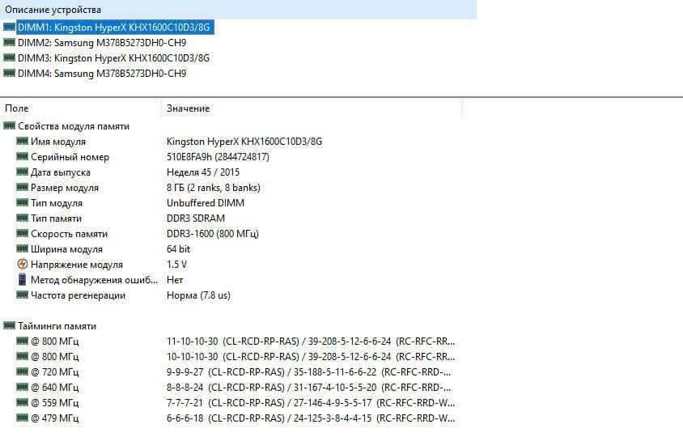Select value 'DDR3-1600 (800 МГц)'
This screenshot has width=683, height=437.
click(x=213, y=234)
